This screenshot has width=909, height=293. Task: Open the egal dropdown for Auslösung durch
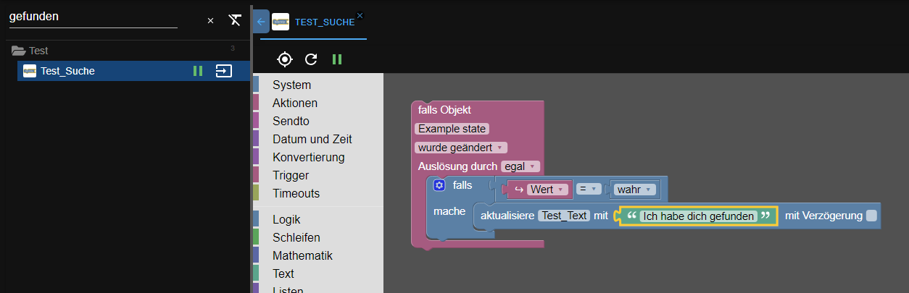coord(520,166)
